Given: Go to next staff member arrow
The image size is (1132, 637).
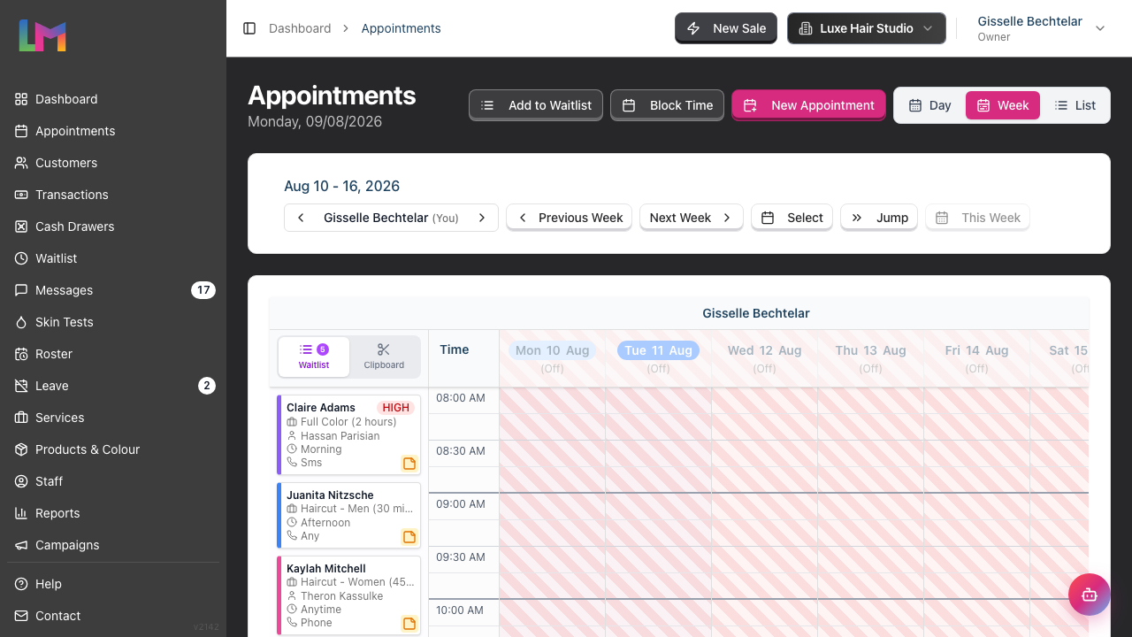Looking at the screenshot, I should click(x=482, y=218).
